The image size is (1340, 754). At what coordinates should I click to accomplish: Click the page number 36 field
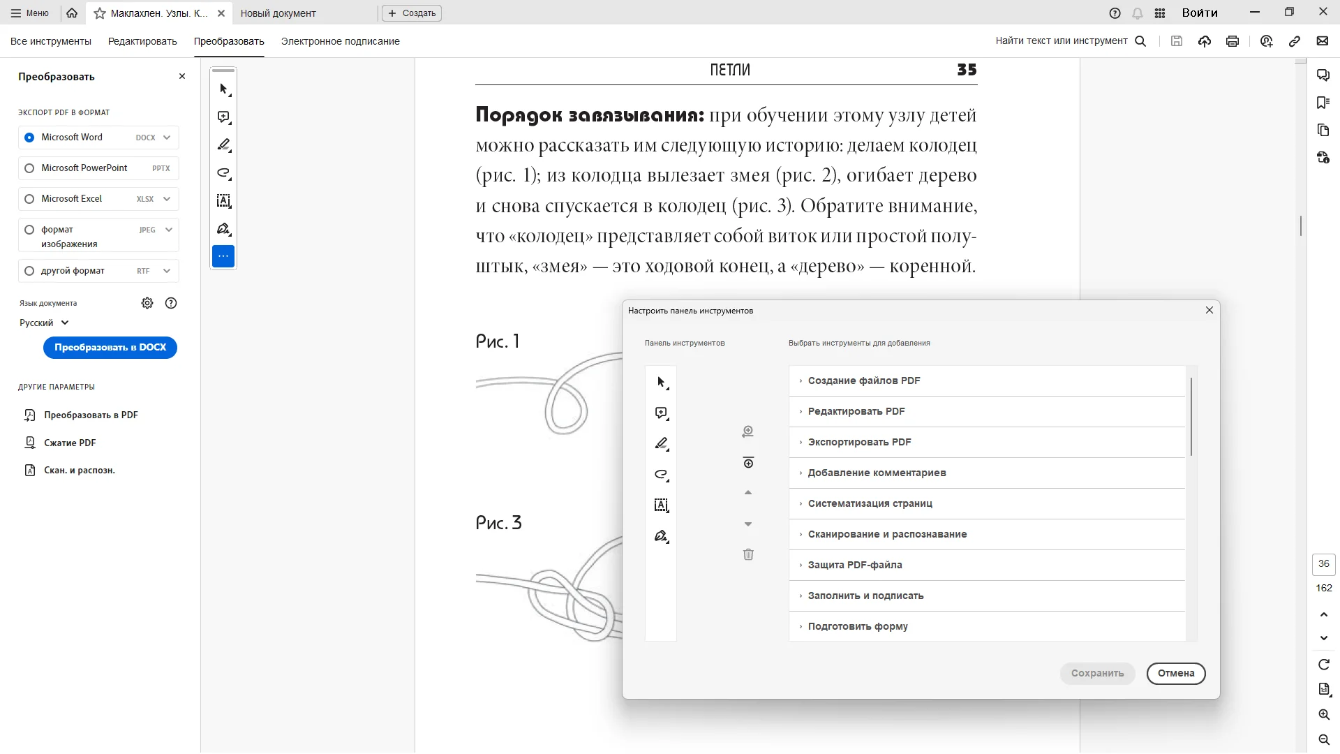pos(1324,564)
